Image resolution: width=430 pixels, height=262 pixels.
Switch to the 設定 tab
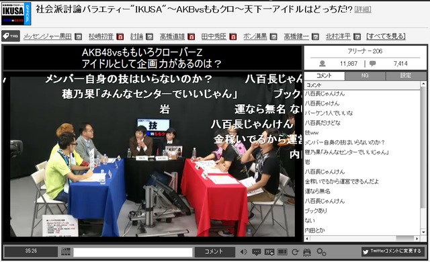tap(406, 76)
